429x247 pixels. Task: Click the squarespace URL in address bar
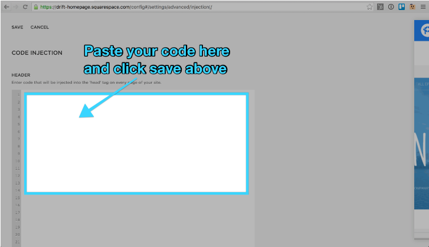[x=126, y=7]
